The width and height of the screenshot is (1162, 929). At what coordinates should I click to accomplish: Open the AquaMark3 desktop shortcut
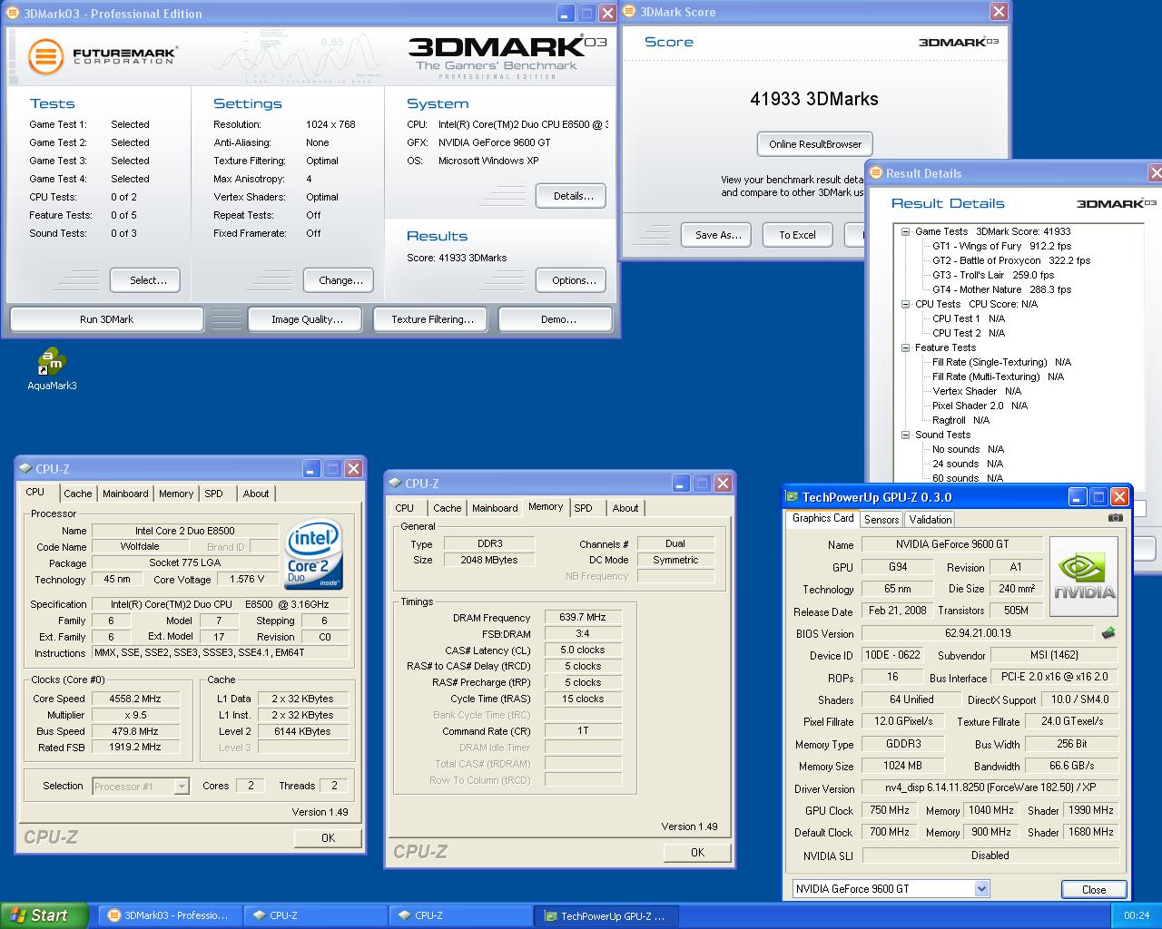52,367
